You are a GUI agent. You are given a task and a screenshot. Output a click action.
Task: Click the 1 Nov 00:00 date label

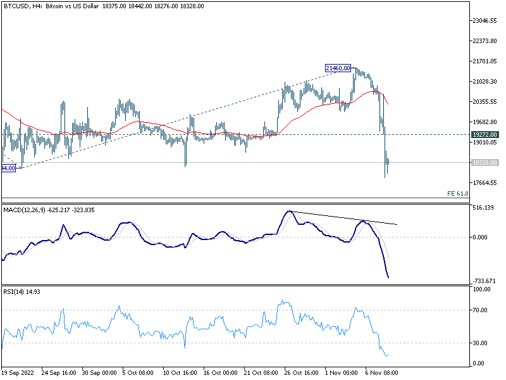click(341, 373)
